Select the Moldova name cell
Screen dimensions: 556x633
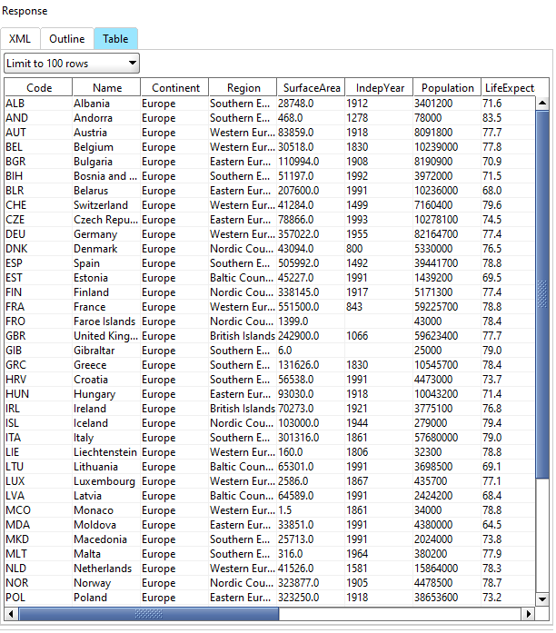coord(106,525)
